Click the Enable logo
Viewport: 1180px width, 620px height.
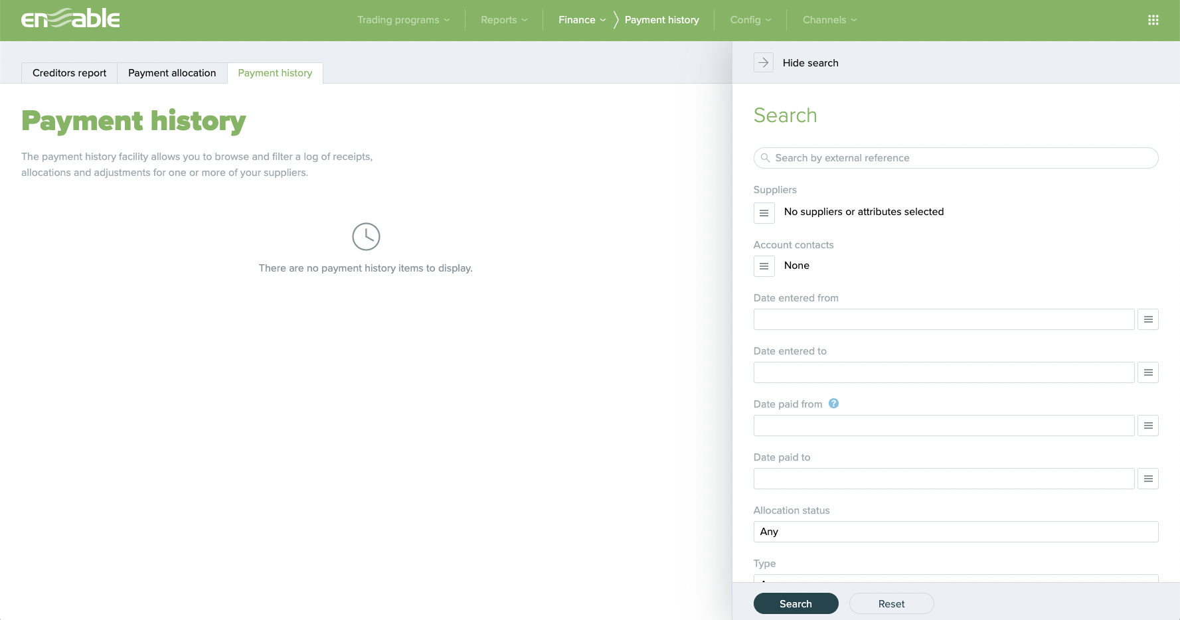(x=70, y=19)
